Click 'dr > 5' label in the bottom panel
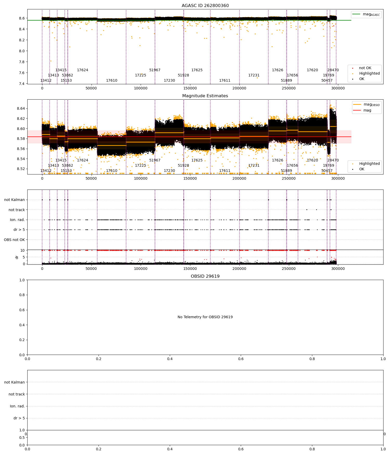 pos(19,418)
